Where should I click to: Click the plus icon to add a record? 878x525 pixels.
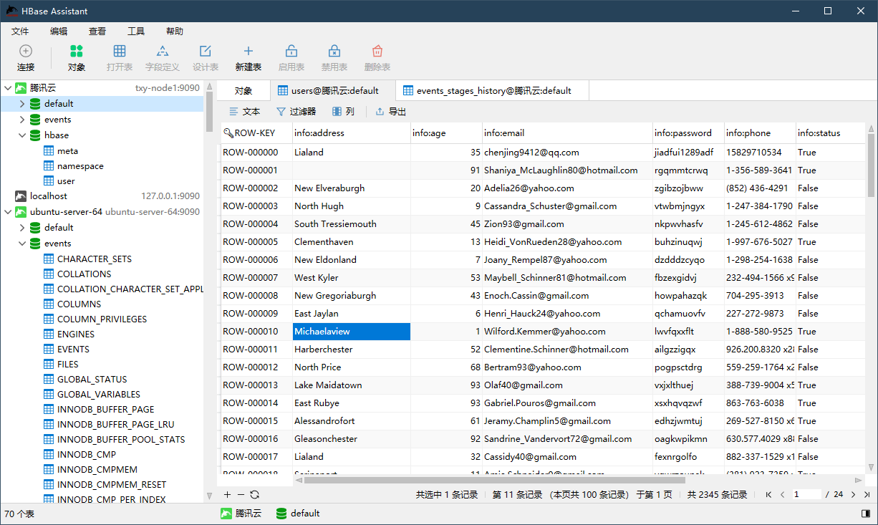pos(228,494)
